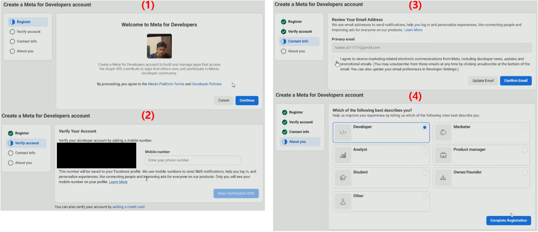Click the Update Email button

[x=483, y=80]
